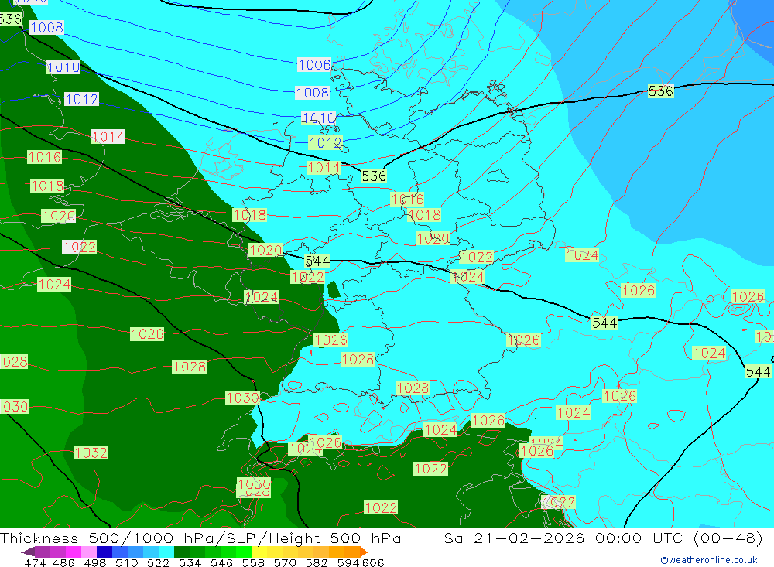Click the legend value '510'
Image resolution: width=774 pixels, height=567 pixels.
click(x=127, y=562)
